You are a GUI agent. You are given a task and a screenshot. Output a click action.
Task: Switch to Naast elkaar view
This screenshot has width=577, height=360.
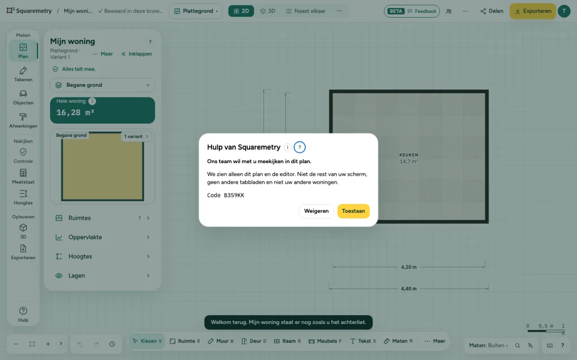(306, 11)
